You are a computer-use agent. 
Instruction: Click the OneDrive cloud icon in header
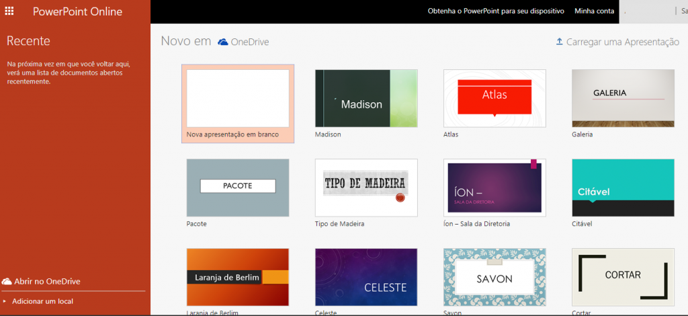(223, 42)
